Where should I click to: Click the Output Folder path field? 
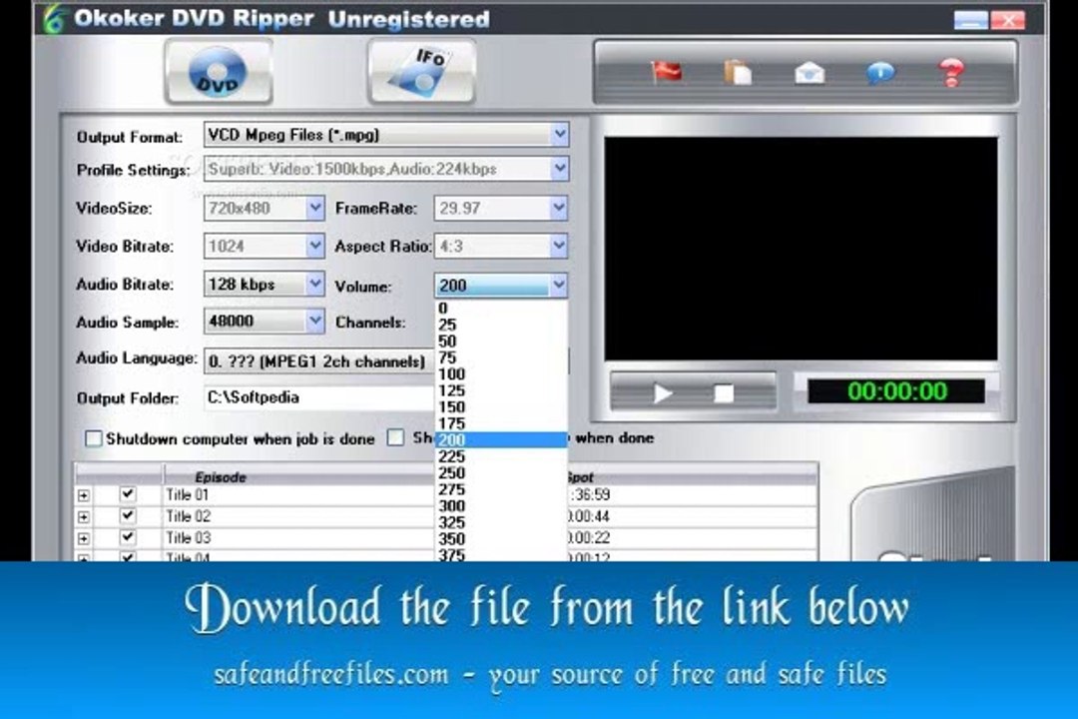319,397
